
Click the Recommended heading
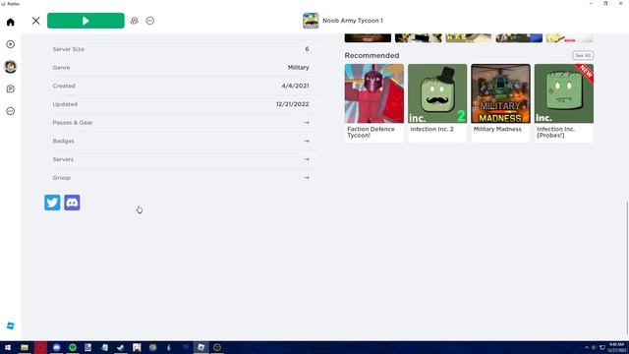[372, 55]
